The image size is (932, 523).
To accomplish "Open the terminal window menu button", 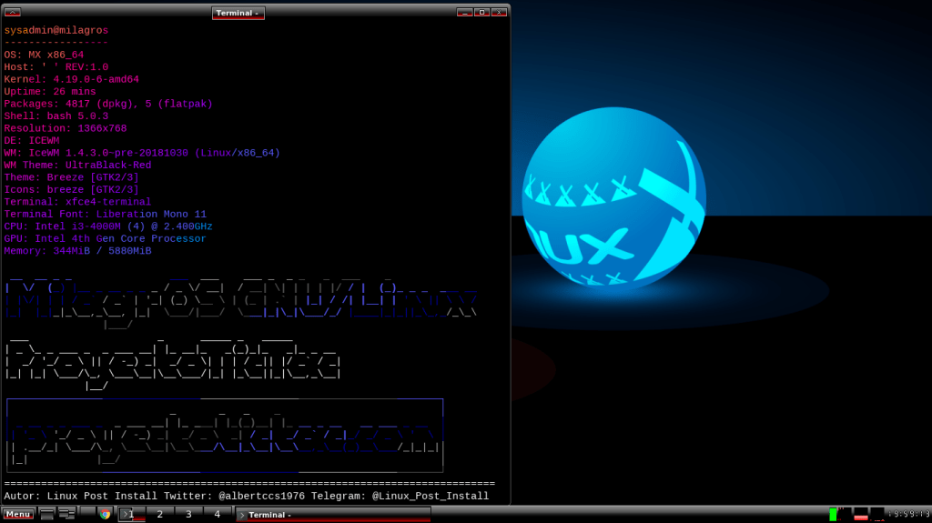I will (x=13, y=13).
